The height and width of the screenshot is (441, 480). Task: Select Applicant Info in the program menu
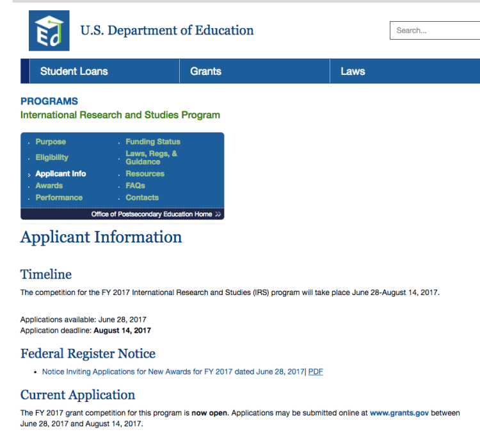pos(60,173)
